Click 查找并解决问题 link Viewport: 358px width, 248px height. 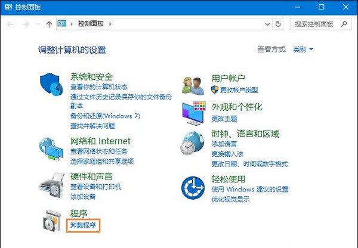92,126
